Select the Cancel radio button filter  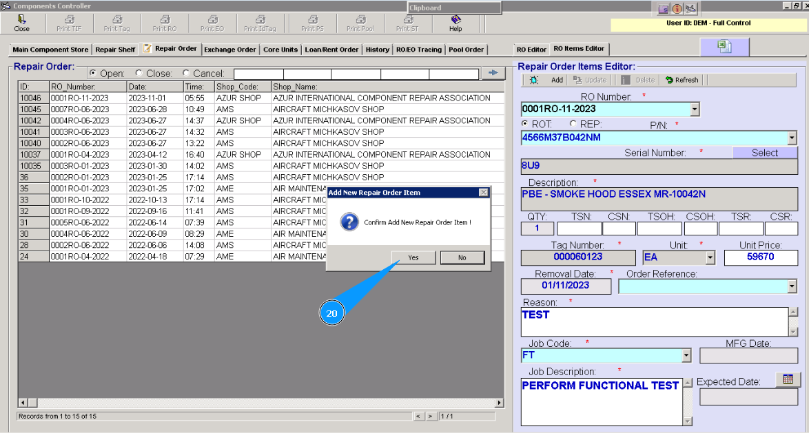(186, 73)
